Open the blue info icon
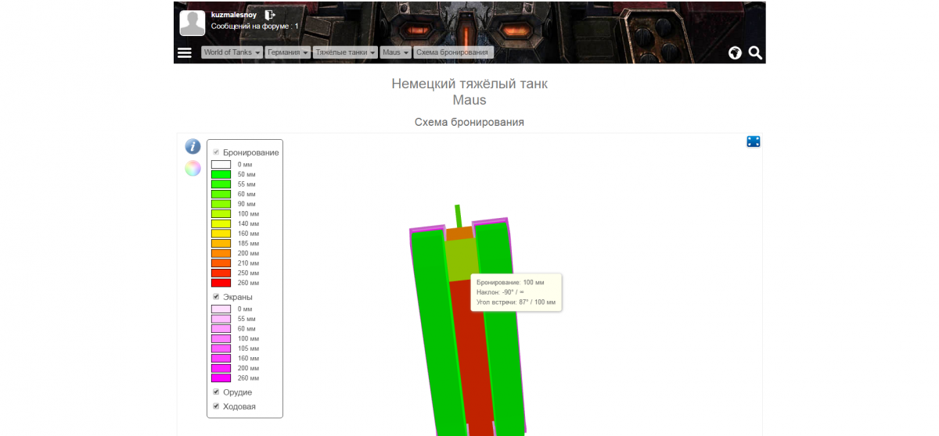 192,146
